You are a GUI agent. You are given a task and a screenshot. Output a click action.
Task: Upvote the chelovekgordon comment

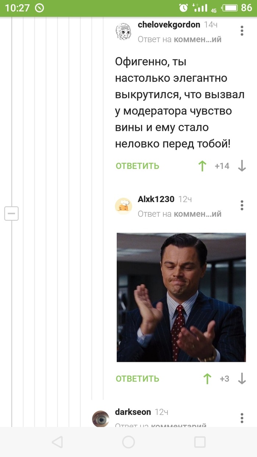(202, 166)
